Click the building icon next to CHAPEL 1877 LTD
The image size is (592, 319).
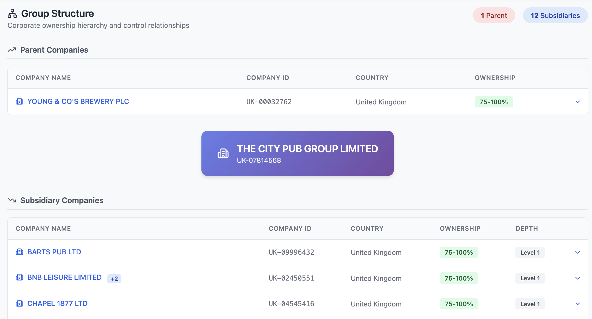point(19,303)
